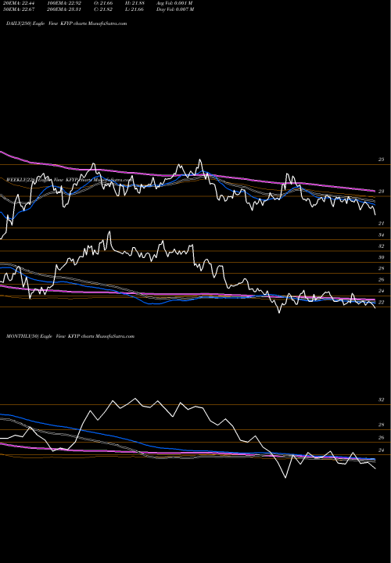The height and width of the screenshot is (563, 391).
Task: Click the 26 axis label on monthly chart
Action: 382,438
